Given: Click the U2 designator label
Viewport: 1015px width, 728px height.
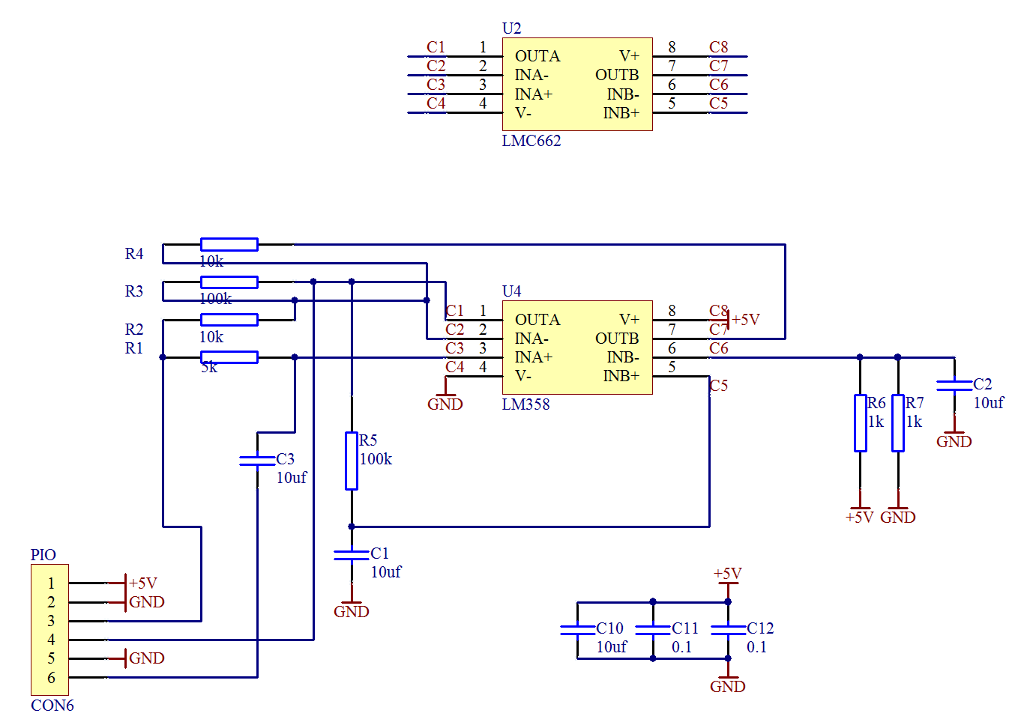Looking at the screenshot, I should click(512, 28).
